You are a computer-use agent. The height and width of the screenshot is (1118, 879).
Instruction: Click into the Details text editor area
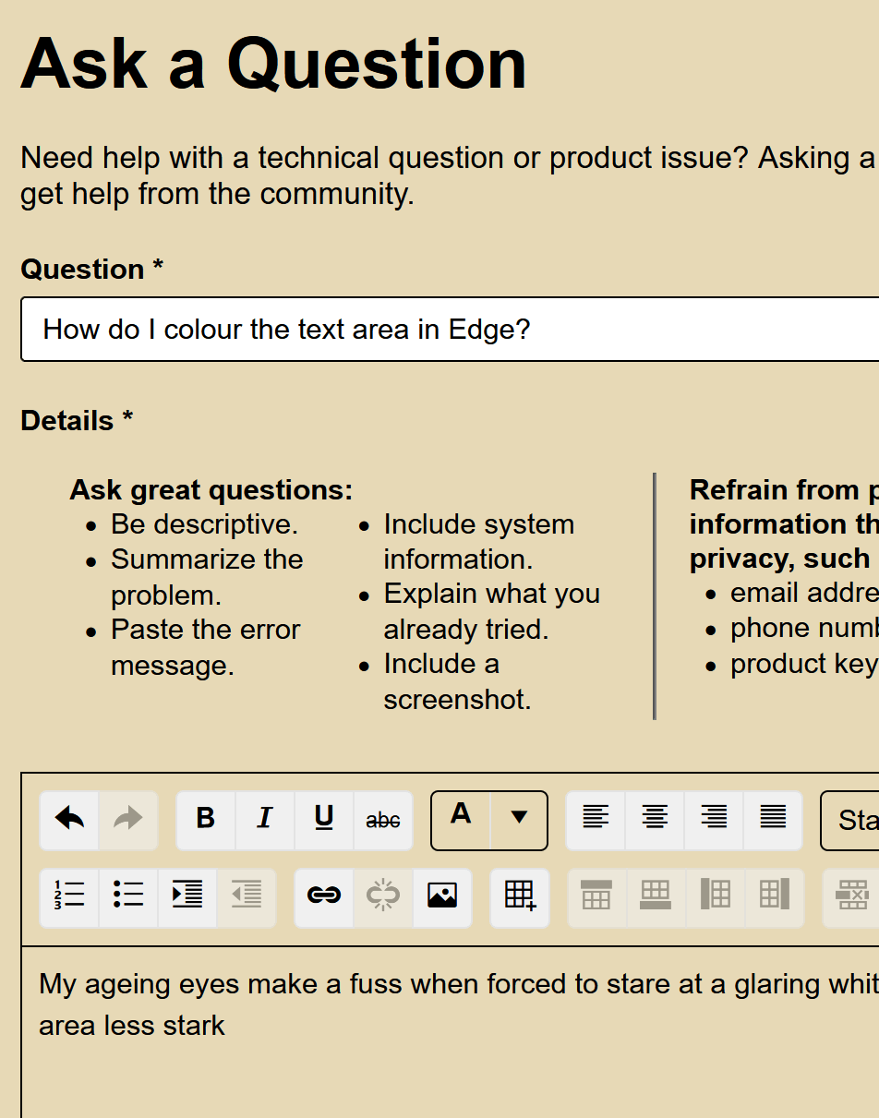[x=450, y=1032]
